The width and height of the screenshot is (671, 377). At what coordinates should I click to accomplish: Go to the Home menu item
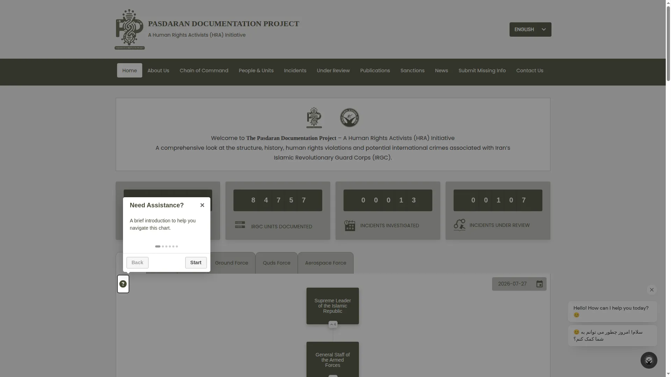129,71
